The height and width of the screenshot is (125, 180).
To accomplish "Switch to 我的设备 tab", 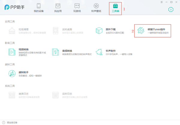I will click(38, 8).
